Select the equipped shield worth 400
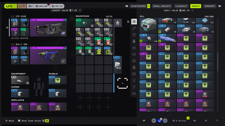The image size is (225, 126). 58,80
